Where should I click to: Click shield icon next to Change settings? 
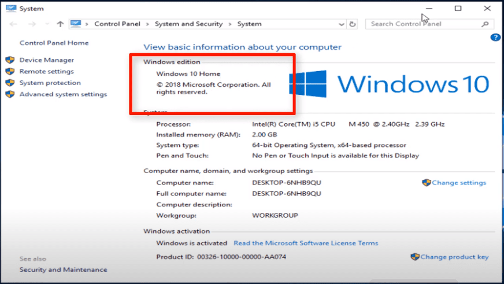coord(426,183)
